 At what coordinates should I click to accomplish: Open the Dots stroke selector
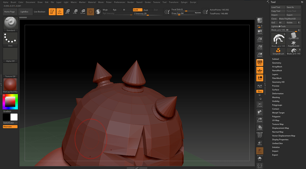pyautogui.click(x=10, y=40)
